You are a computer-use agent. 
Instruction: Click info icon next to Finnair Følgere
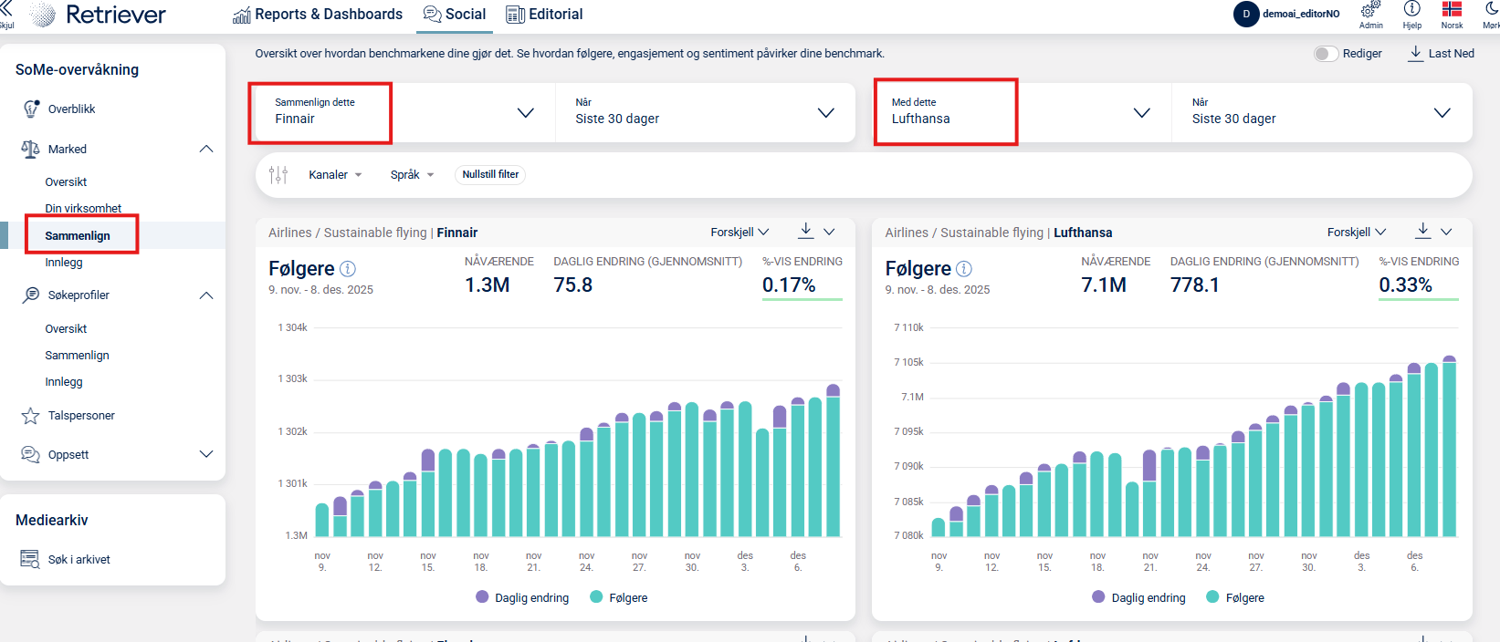pyautogui.click(x=348, y=269)
